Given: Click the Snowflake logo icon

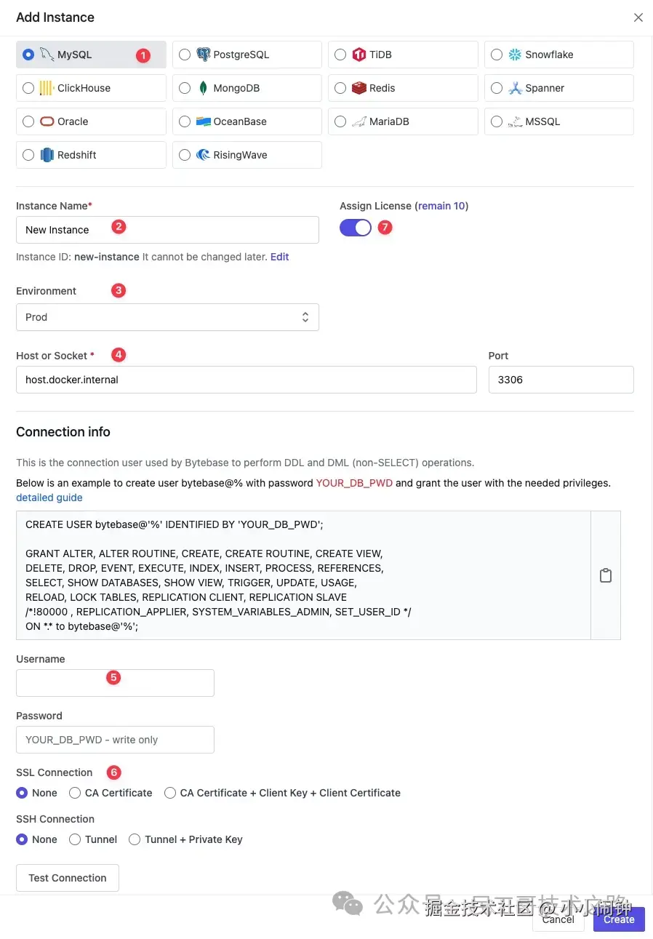Looking at the screenshot, I should pos(515,55).
